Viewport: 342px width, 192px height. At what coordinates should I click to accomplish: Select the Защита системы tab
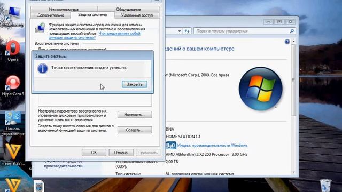click(x=92, y=15)
